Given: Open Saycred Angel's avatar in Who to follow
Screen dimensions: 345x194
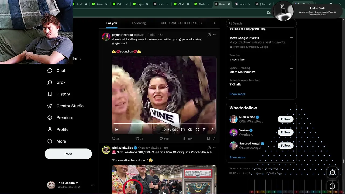Looking at the screenshot, I should point(233,145).
